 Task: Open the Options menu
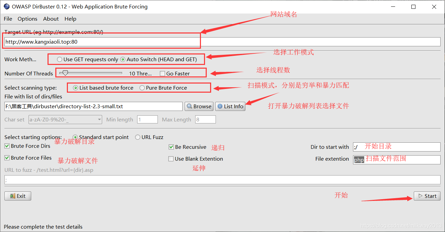tap(27, 19)
